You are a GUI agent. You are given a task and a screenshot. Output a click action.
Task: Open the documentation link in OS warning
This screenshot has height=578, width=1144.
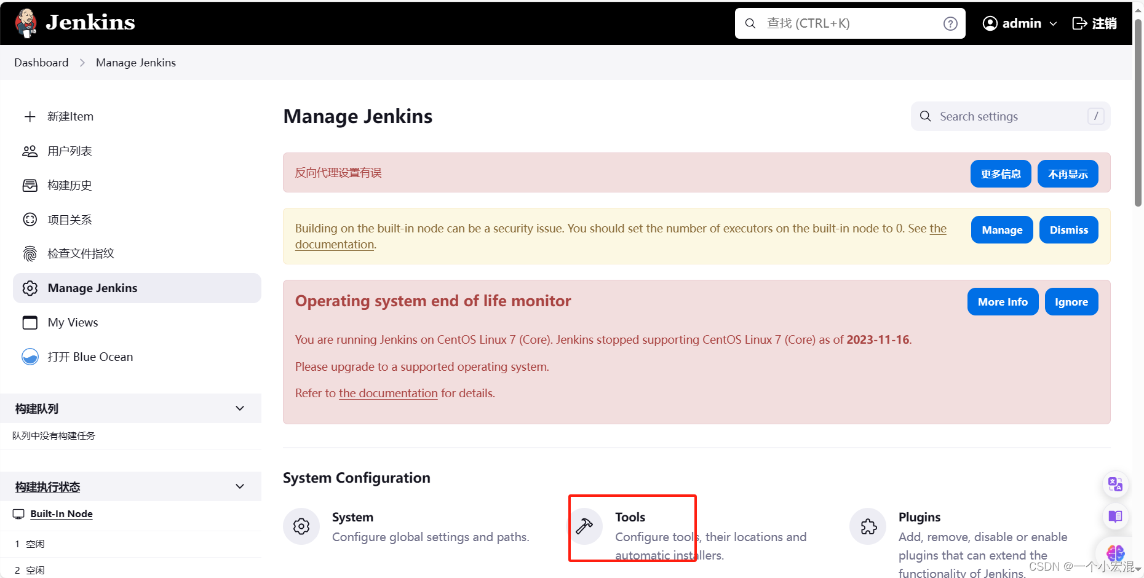pyautogui.click(x=387, y=393)
